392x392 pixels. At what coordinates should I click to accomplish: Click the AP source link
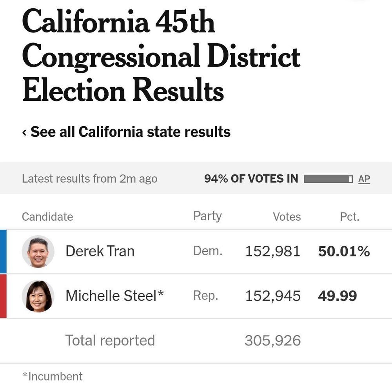pos(364,179)
